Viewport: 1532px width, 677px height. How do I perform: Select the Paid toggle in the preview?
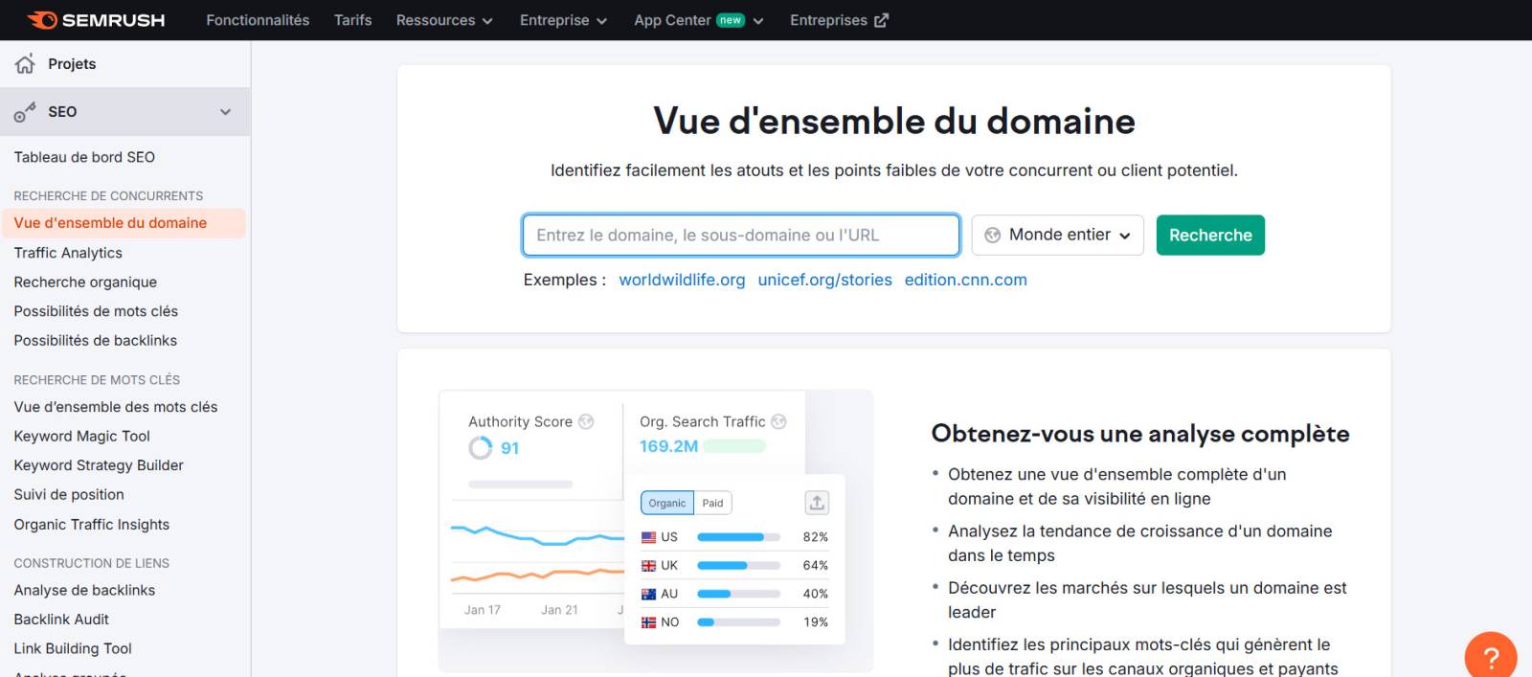pos(712,503)
